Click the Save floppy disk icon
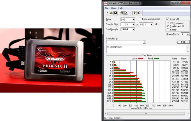The height and width of the screenshot is (121, 191). (x=115, y=13)
